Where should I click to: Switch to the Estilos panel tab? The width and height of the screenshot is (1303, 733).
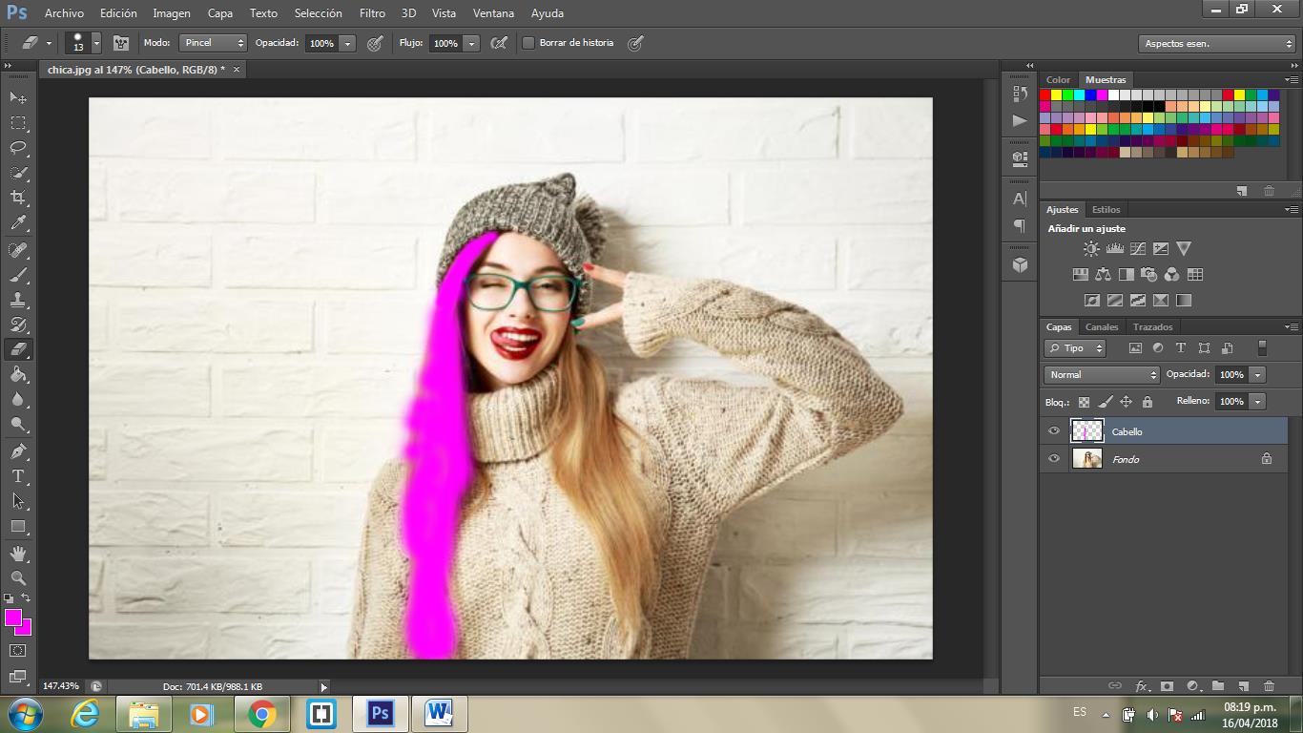(x=1106, y=210)
